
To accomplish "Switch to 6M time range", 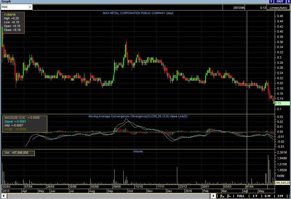I will [267, 196].
